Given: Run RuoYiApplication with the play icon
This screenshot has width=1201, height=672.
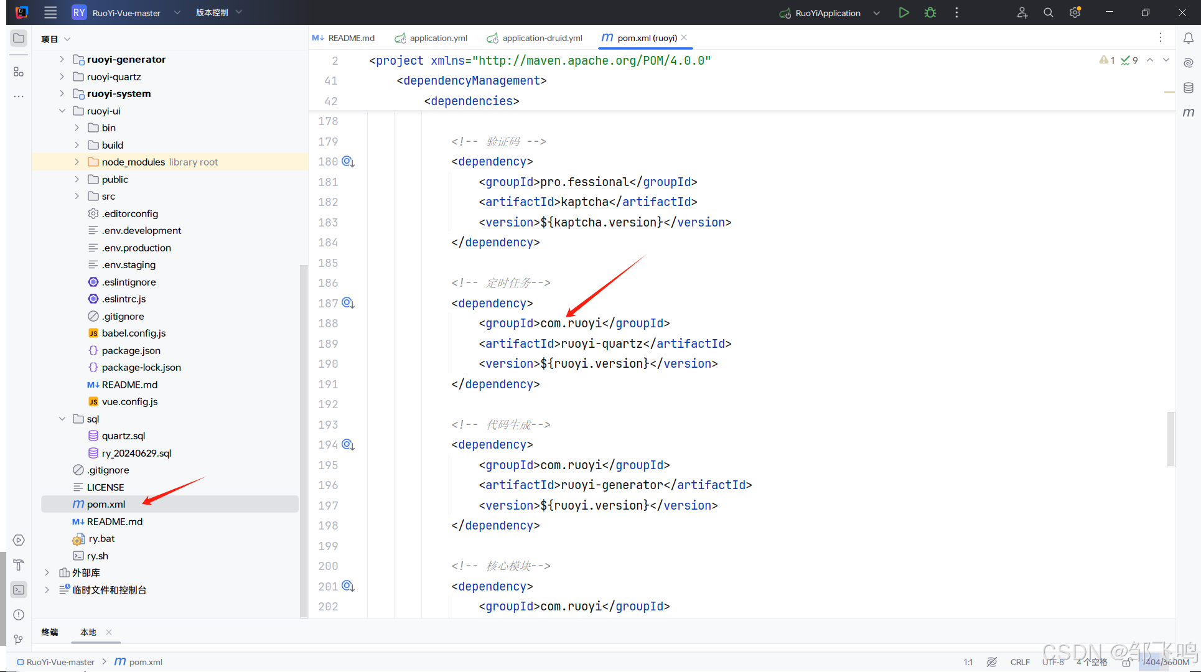Looking at the screenshot, I should (904, 12).
